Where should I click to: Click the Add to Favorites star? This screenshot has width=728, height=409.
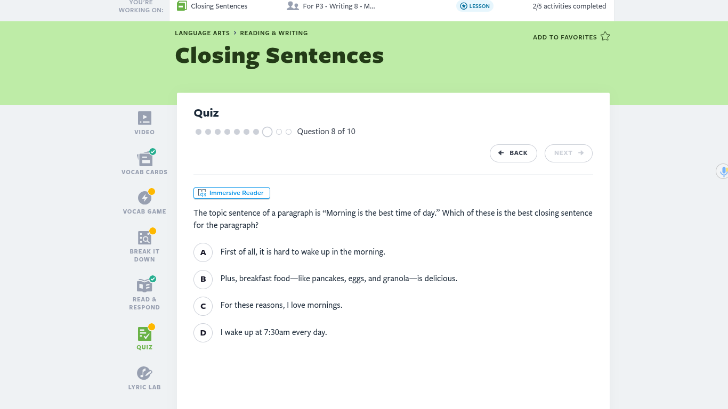tap(605, 37)
